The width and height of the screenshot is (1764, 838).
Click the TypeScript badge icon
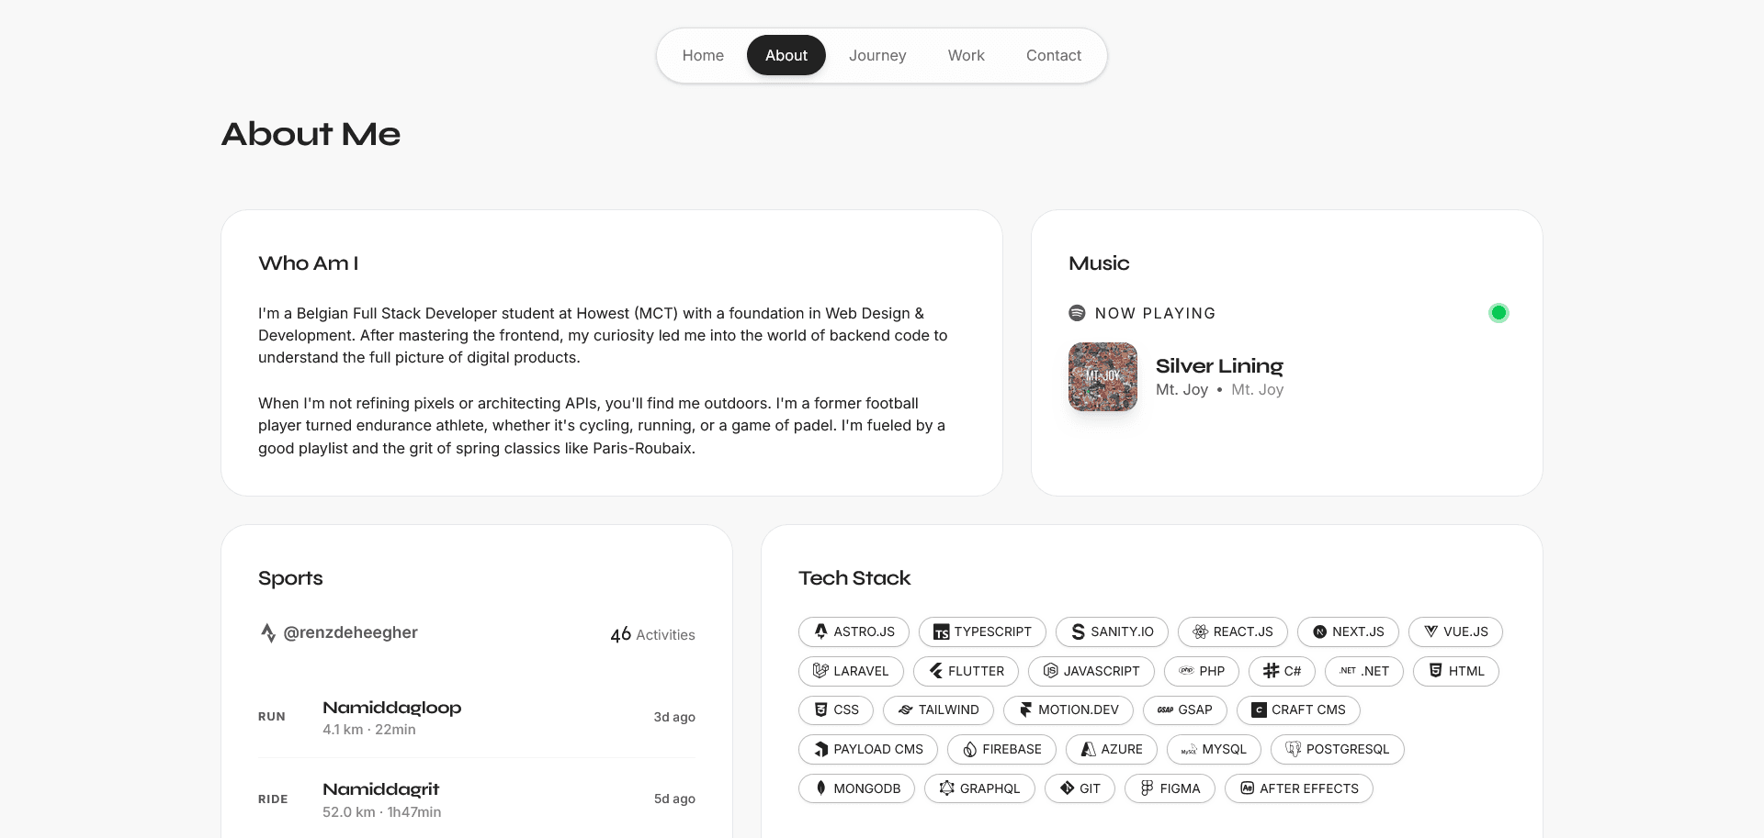tap(941, 632)
